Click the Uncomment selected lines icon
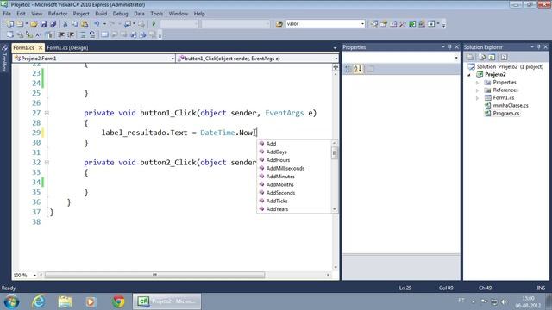This screenshot has height=310, width=552. click(92, 34)
